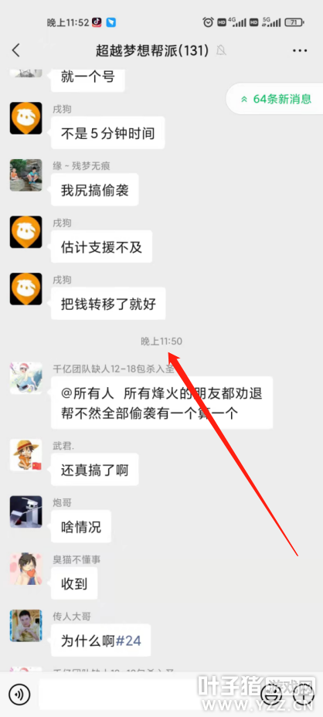Open the plus attachments button

point(304,695)
